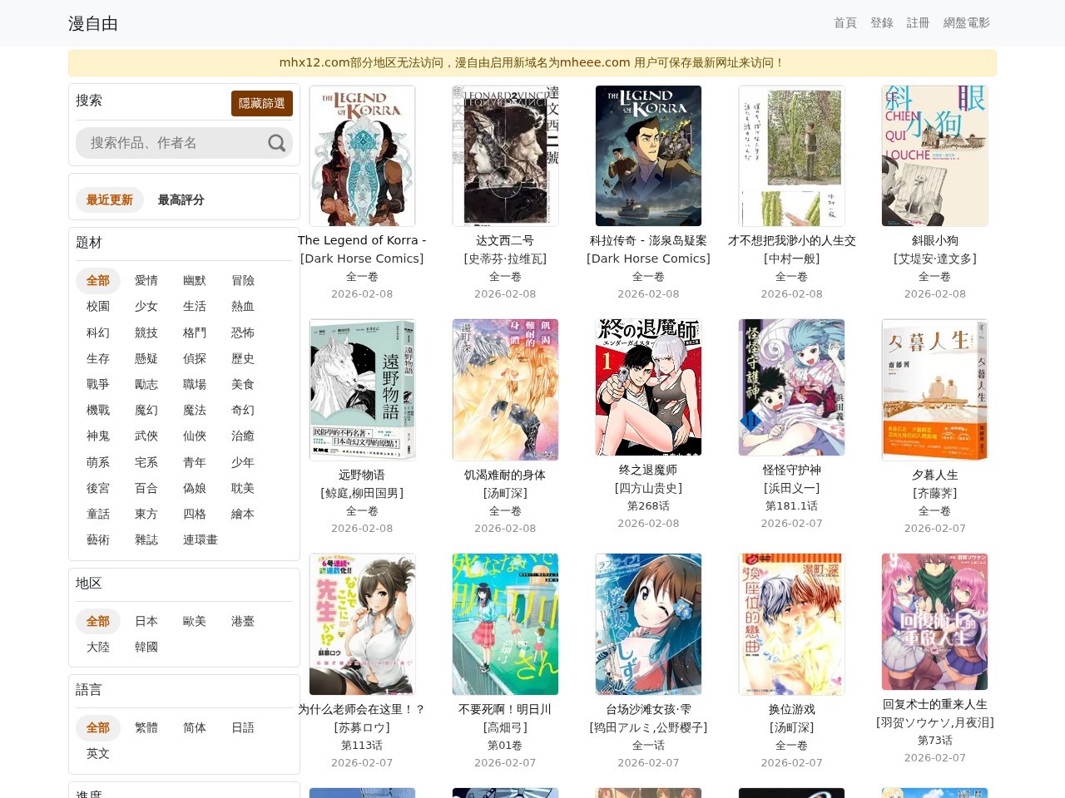Switch language filter to 简体
Image resolution: width=1065 pixels, height=798 pixels.
click(194, 727)
